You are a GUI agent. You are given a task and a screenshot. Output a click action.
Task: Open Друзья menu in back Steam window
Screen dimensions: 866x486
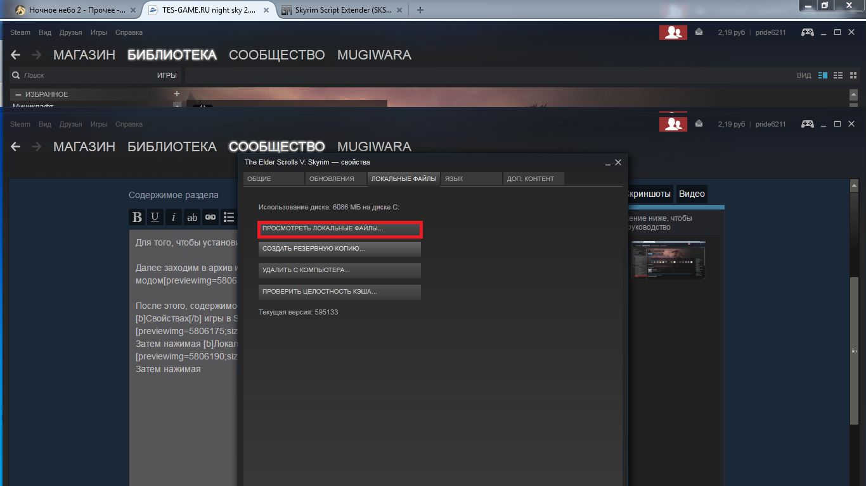tap(70, 32)
